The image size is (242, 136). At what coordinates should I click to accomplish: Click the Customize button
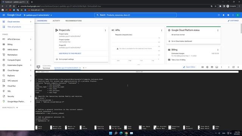tap(233, 21)
